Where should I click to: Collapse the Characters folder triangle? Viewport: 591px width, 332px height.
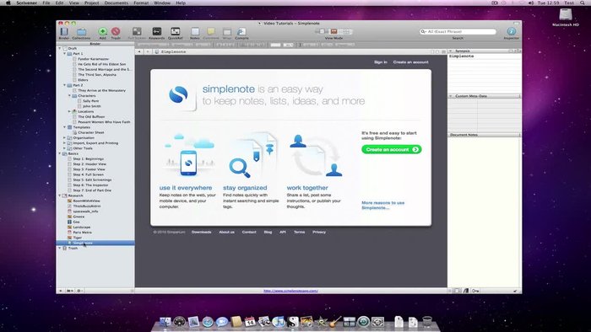tap(69, 95)
